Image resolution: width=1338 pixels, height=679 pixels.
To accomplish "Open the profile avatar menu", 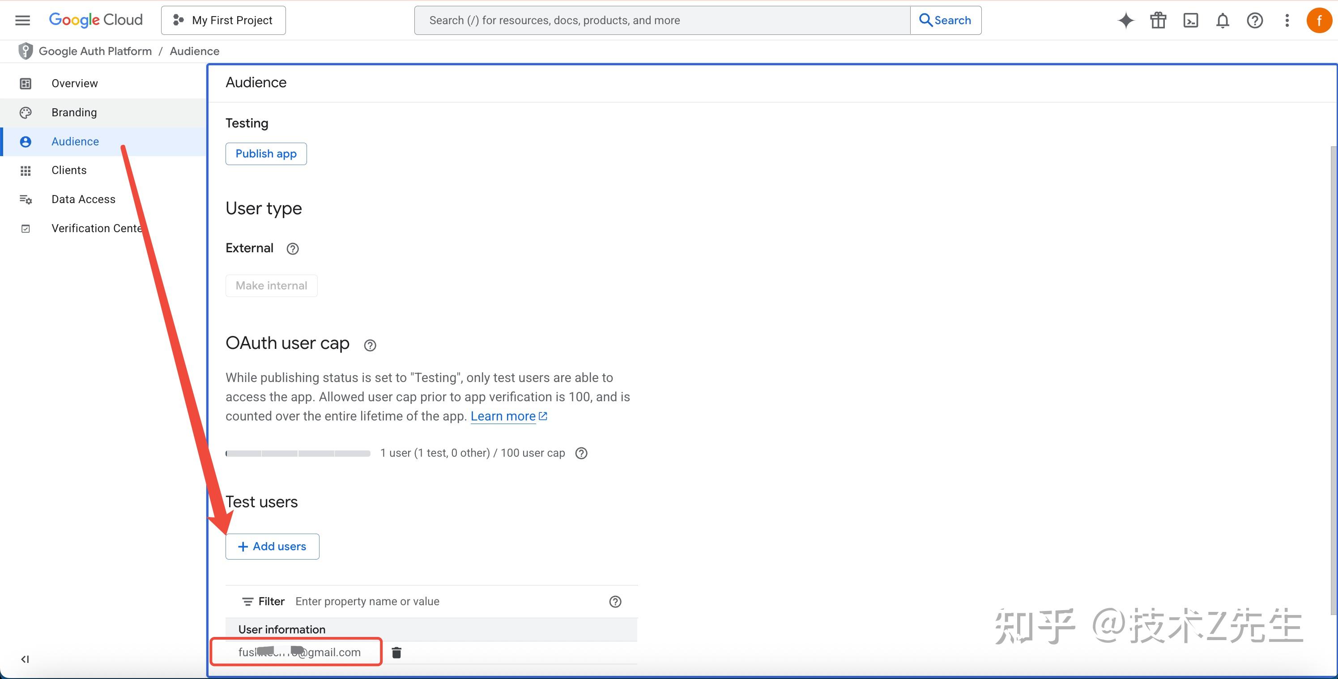I will pos(1319,20).
